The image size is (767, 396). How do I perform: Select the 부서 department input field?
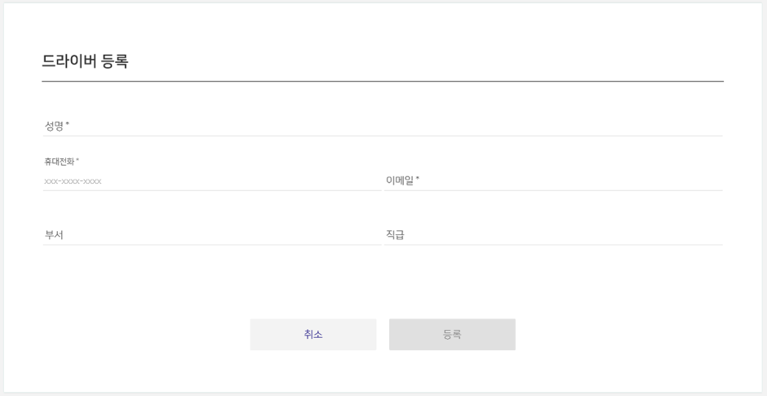point(212,235)
